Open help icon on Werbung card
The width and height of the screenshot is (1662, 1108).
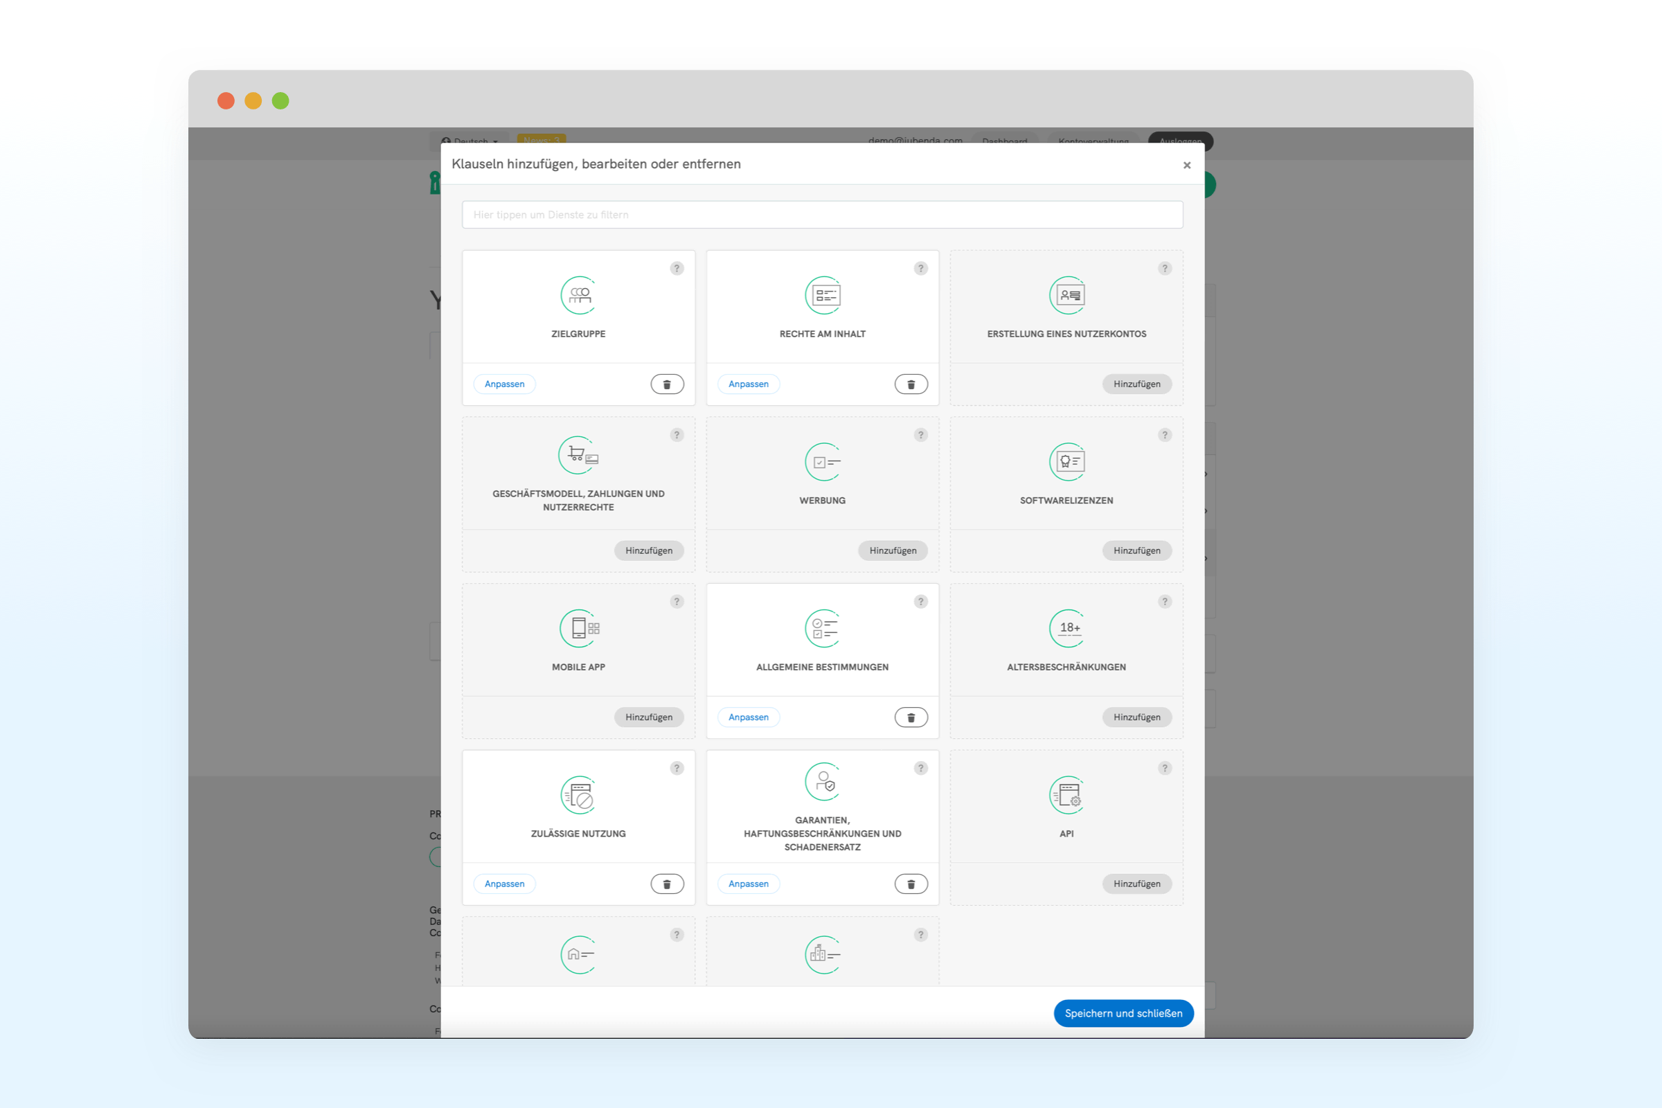click(x=920, y=436)
